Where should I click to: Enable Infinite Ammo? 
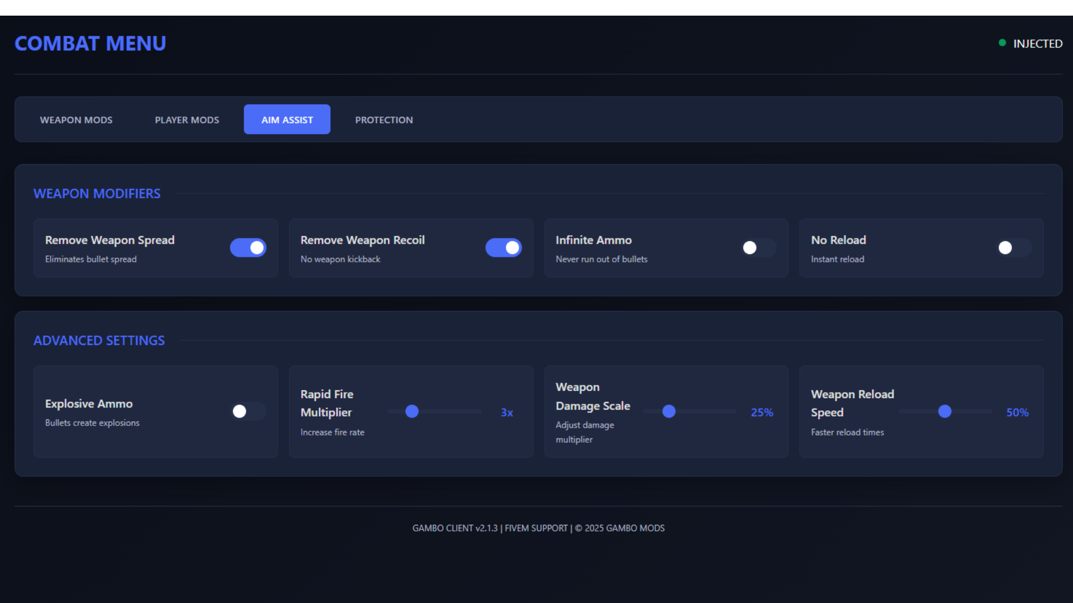[759, 248]
